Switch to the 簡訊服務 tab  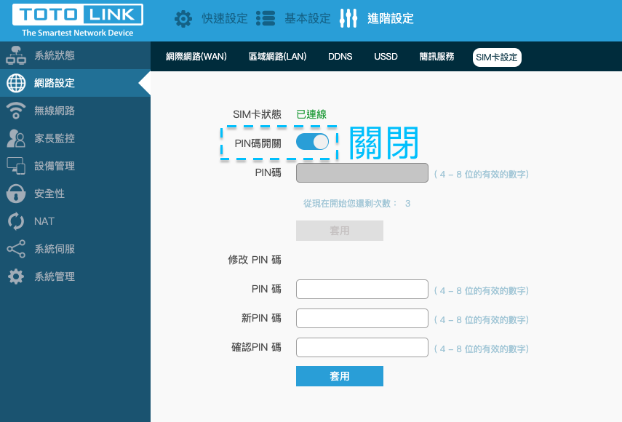click(436, 57)
